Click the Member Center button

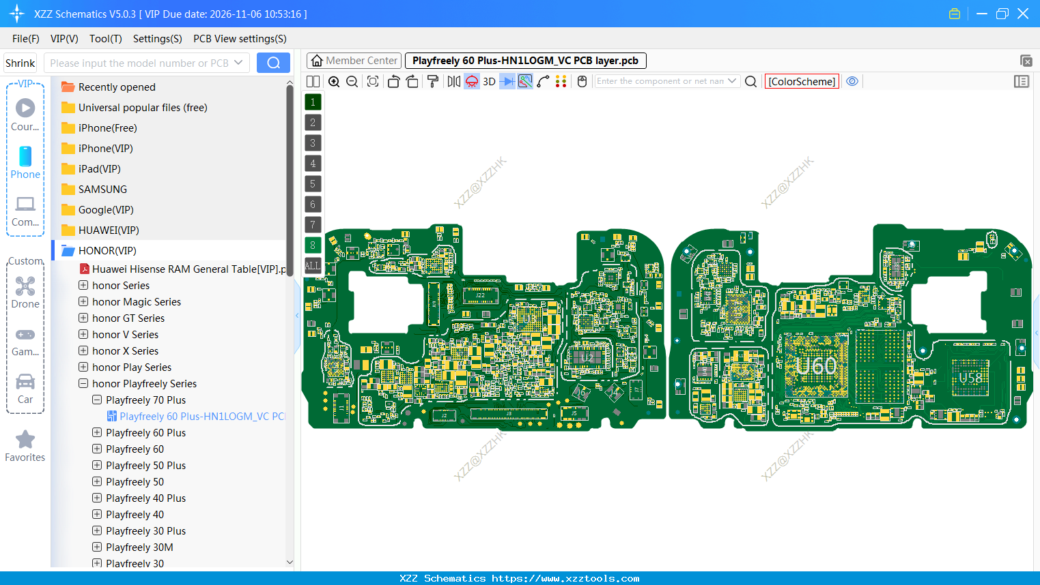coord(354,60)
